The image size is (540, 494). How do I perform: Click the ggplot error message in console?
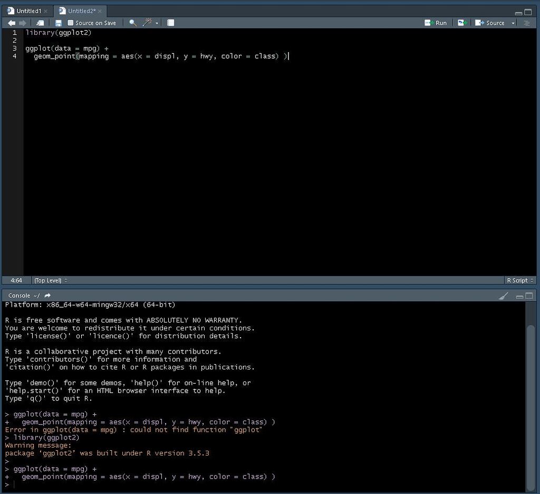point(133,430)
